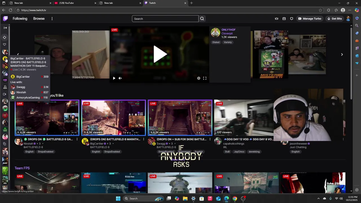
Task: Expand the collapsed left sidebar
Action: point(5,28)
